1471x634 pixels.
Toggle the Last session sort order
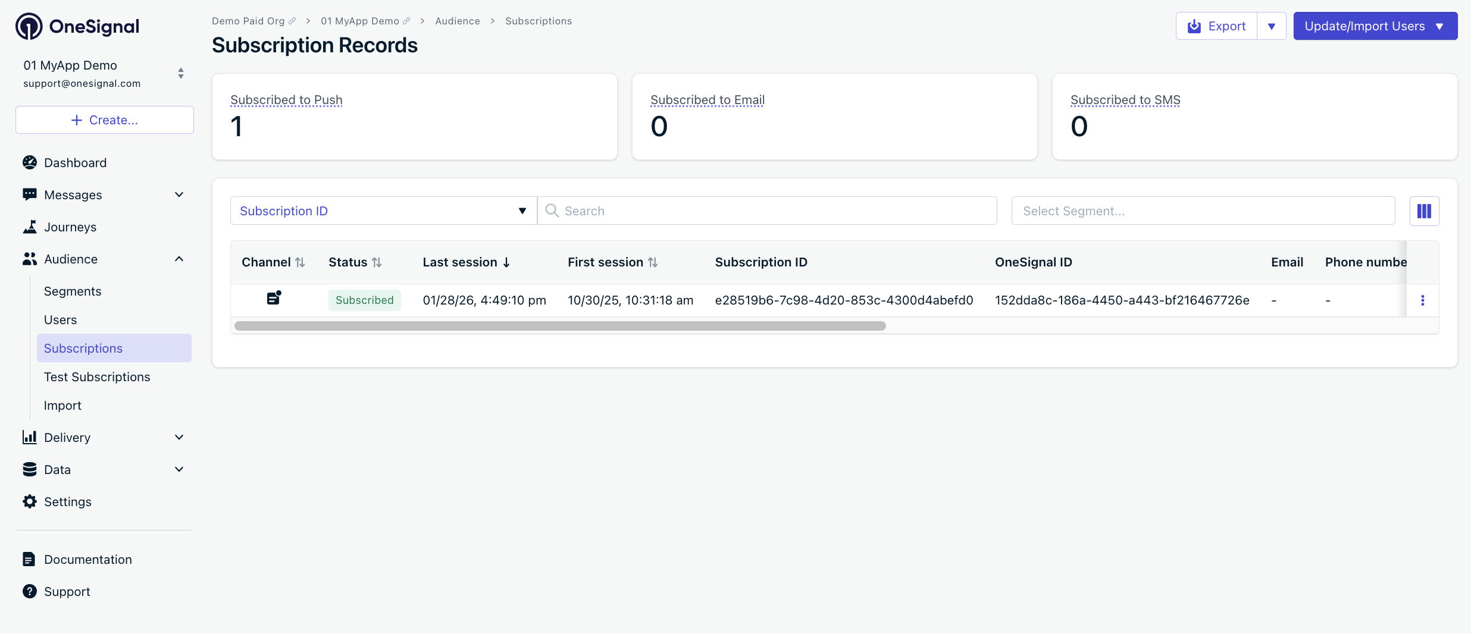coord(506,262)
